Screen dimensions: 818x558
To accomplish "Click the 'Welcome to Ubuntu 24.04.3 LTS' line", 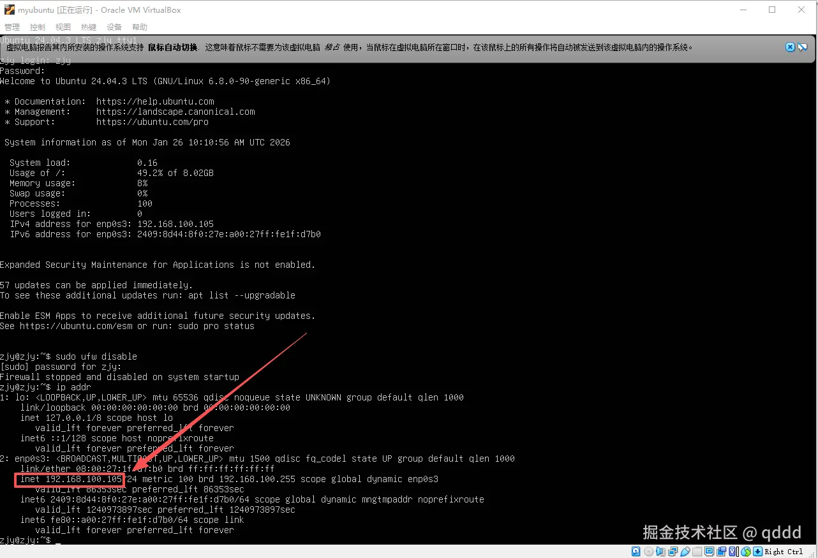I will 165,81.
